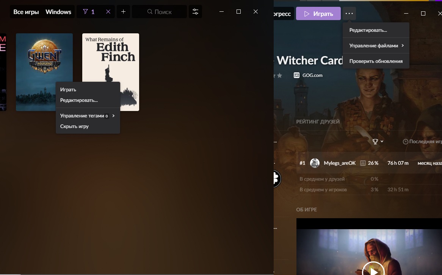
Task: Focus the 'Поиск' search field
Action: (x=159, y=11)
